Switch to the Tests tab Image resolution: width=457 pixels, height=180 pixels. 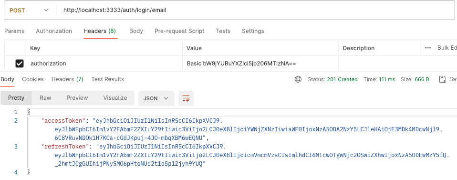point(223,31)
